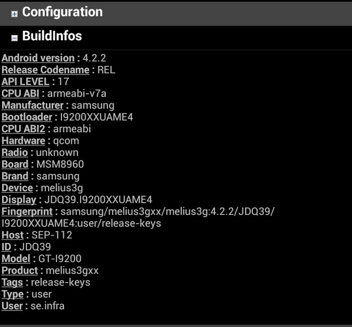Image resolution: width=352 pixels, height=327 pixels.
Task: Click the Product label
Action: pyautogui.click(x=20, y=271)
